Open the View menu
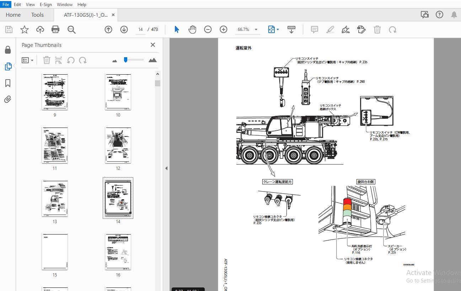 [30, 5]
